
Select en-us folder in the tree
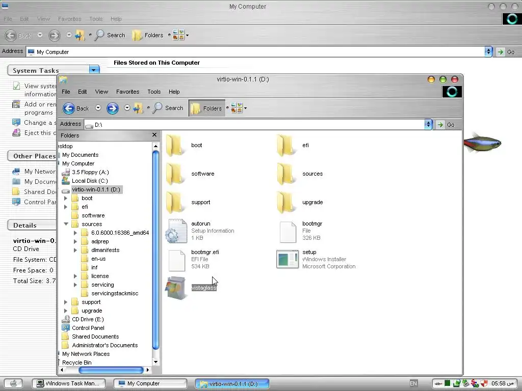click(98, 259)
